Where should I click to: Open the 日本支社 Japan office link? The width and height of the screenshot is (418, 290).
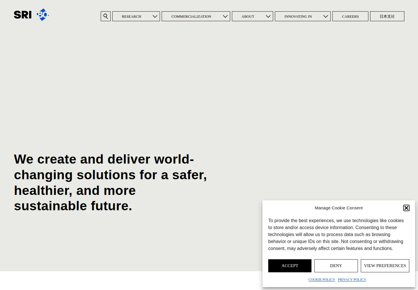click(x=387, y=16)
